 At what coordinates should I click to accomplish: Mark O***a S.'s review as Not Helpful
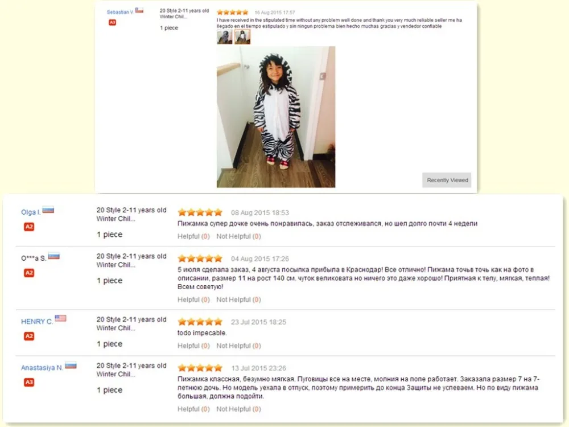[x=238, y=299]
